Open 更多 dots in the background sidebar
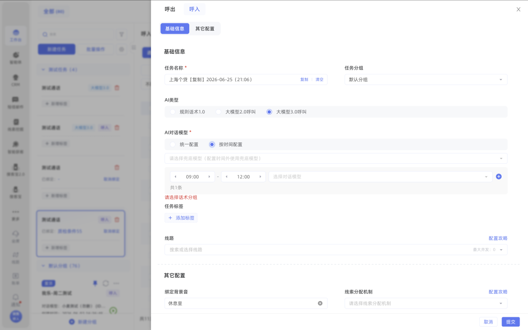 point(16,215)
